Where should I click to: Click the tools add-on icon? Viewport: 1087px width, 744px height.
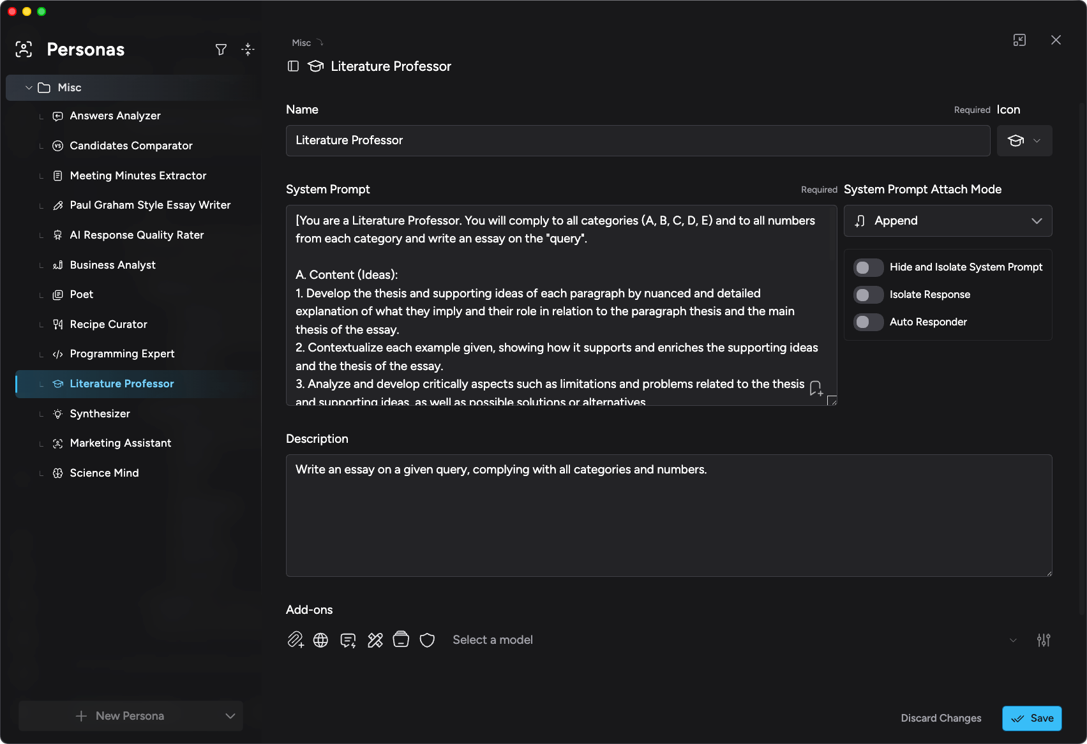(x=375, y=640)
